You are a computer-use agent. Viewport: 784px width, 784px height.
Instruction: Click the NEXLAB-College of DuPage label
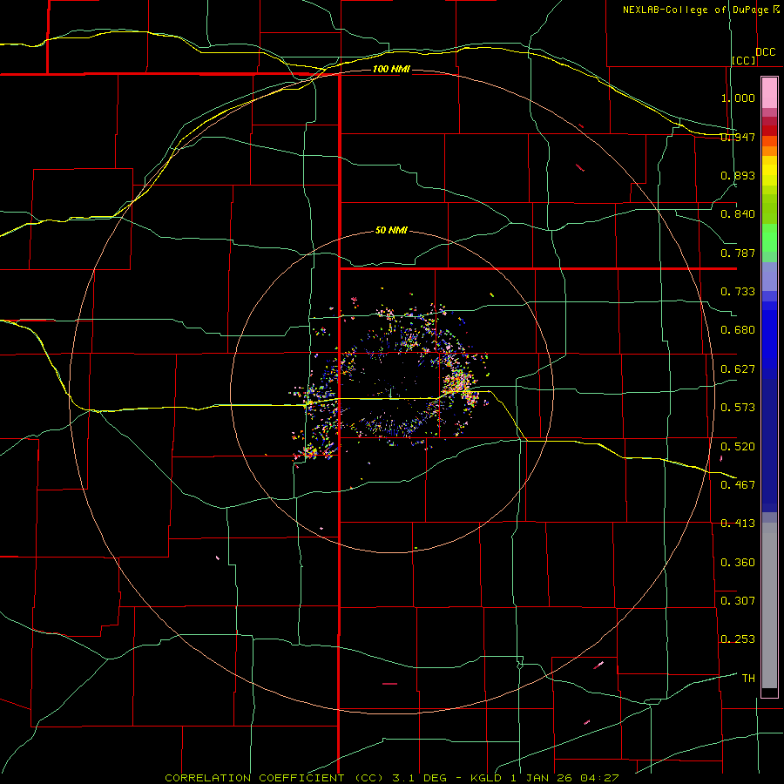[x=696, y=10]
